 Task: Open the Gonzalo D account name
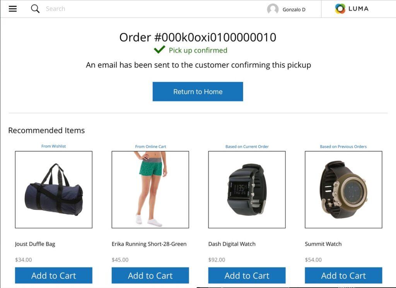[294, 10]
